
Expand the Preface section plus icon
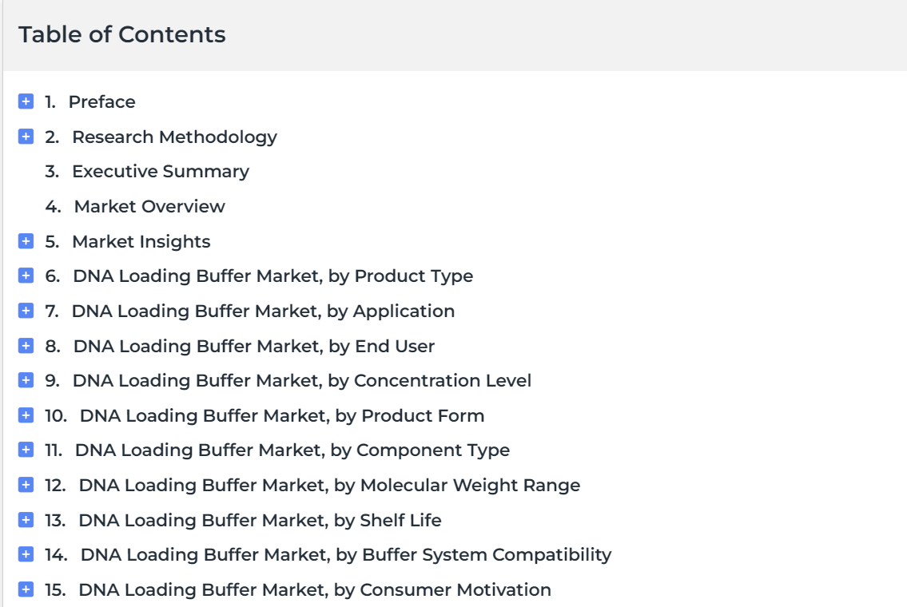coord(26,101)
